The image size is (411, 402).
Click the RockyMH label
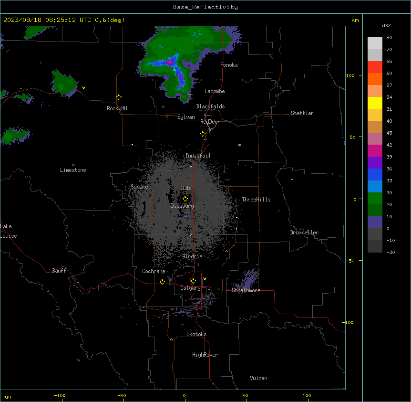tap(117, 108)
